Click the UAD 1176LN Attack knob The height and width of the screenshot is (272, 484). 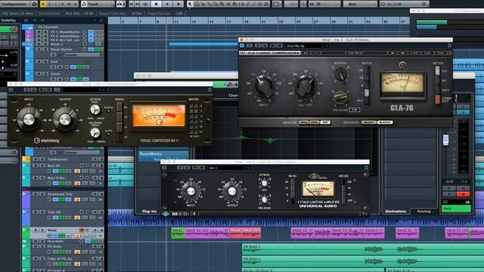point(264,183)
